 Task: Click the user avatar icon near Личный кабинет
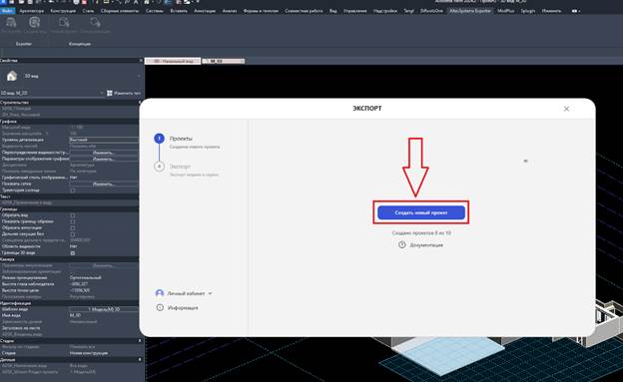160,293
